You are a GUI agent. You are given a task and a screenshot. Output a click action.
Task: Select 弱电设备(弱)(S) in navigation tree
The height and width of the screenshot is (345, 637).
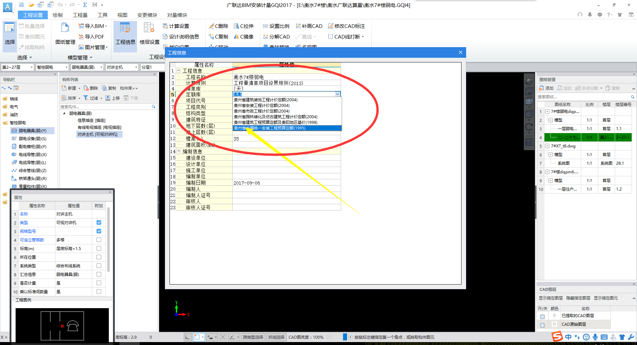pos(33,139)
